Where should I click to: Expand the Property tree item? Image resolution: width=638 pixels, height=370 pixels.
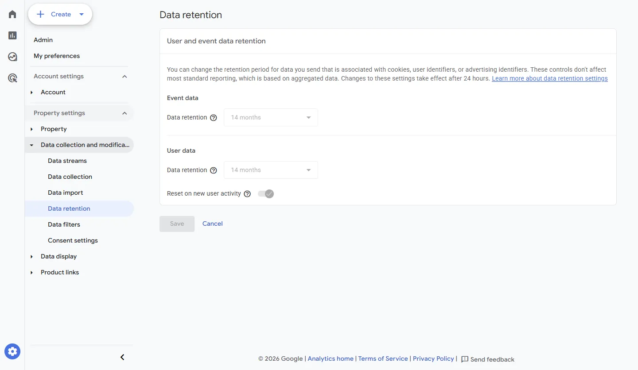(31, 129)
